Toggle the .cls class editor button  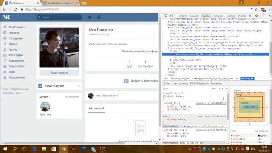(220, 88)
